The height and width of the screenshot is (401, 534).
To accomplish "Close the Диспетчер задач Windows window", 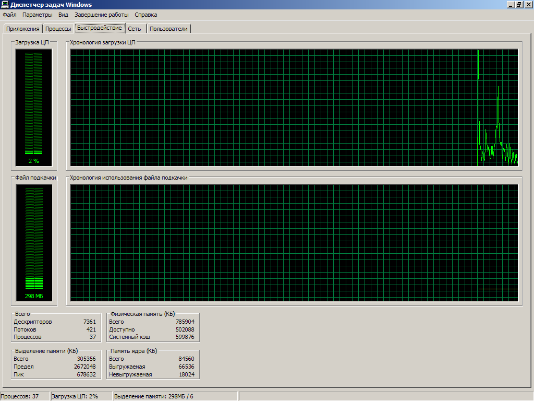I will (528, 5).
